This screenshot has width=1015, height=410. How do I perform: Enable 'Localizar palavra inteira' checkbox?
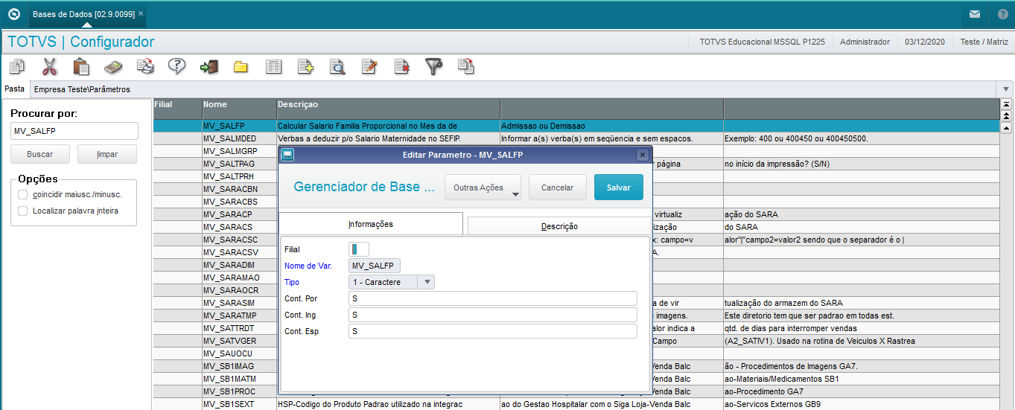click(x=23, y=211)
